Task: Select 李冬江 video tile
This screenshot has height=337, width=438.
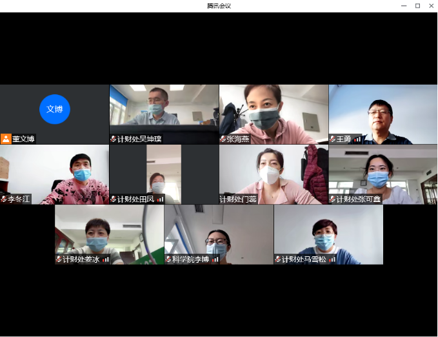Action: tap(54, 174)
